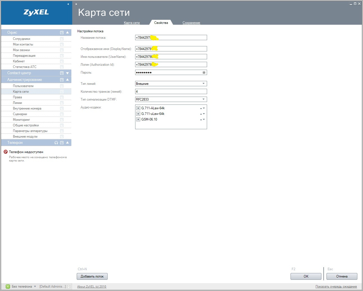
Task: Click the help icon beside Contact-центр
Action: coord(62,73)
